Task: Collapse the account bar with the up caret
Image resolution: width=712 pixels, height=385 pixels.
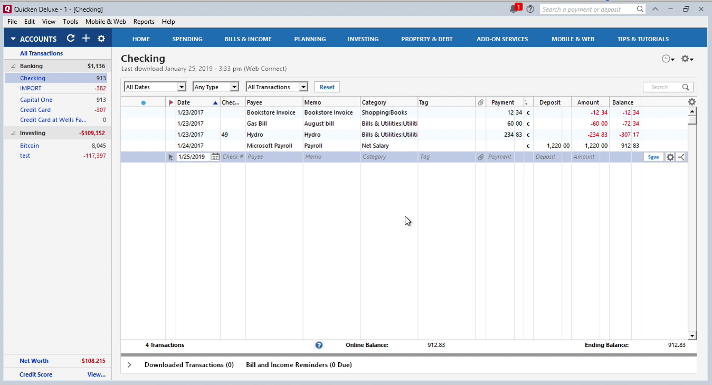Action: [x=655, y=9]
